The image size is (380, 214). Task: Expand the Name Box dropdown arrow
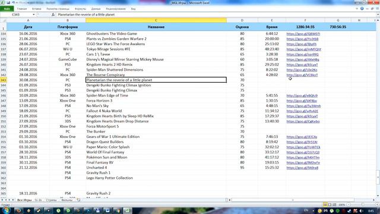(x=34, y=14)
